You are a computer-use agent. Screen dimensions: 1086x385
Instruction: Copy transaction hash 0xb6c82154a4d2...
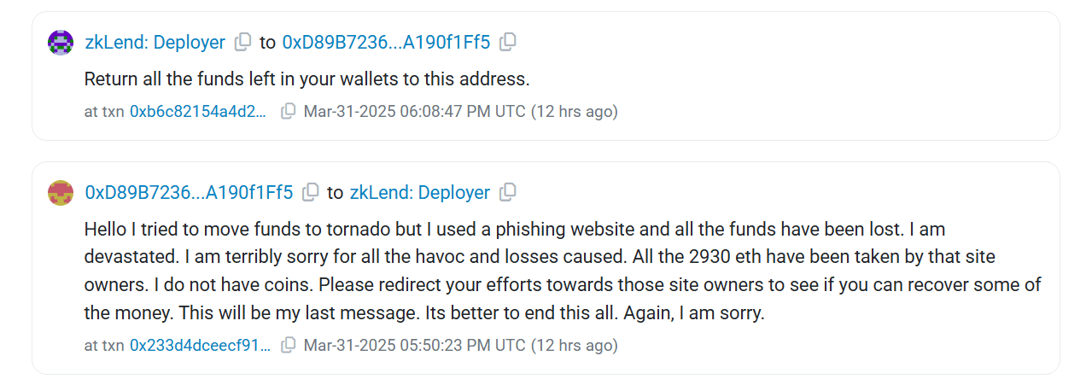click(x=289, y=111)
